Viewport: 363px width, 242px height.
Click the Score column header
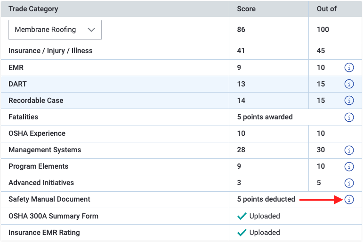[x=246, y=9]
